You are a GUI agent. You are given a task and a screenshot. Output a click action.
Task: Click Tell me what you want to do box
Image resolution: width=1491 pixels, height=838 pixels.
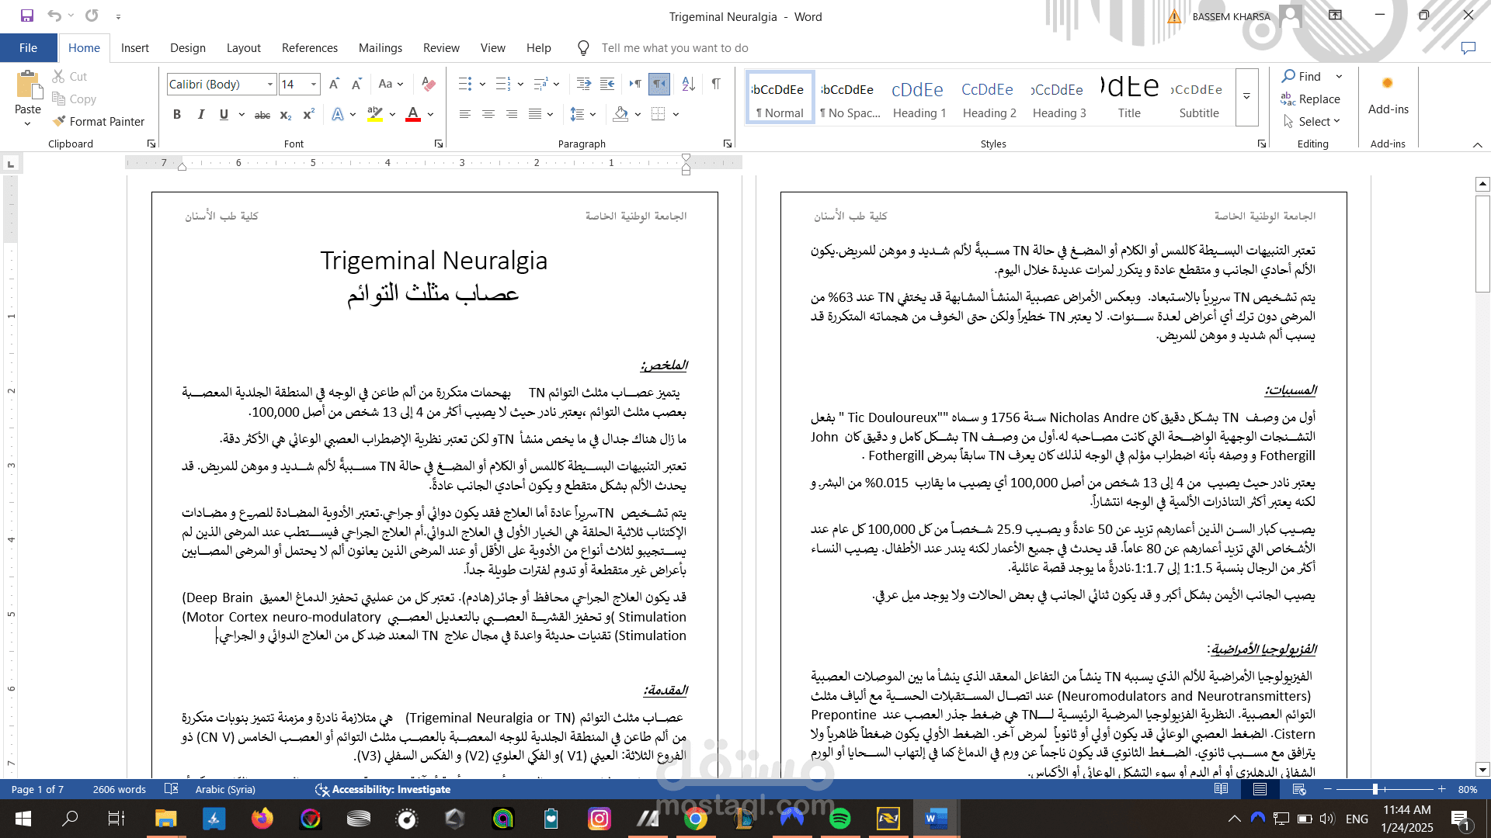point(674,48)
